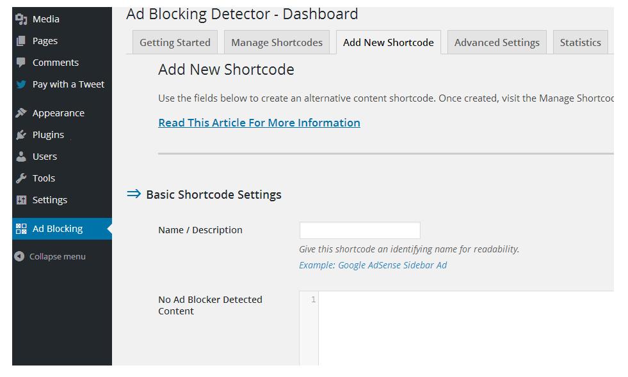This screenshot has width=628, height=377.
Task: Click the Settings sliders icon
Action: 21,200
